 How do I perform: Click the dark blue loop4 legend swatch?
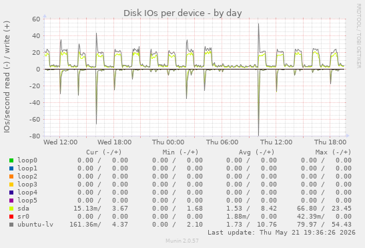click(11, 193)
